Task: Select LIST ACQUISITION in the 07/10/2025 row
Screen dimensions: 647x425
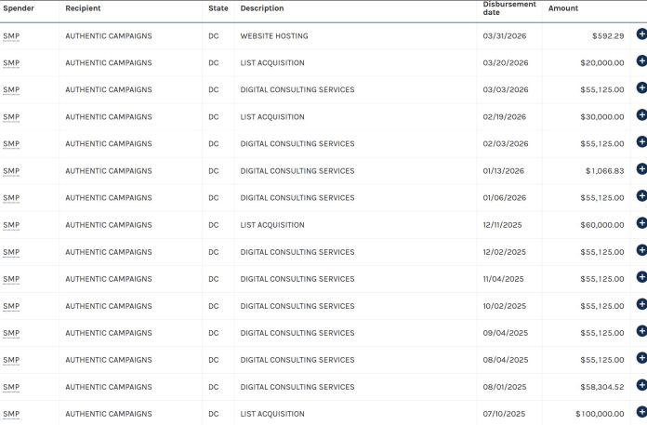Action: pos(272,414)
